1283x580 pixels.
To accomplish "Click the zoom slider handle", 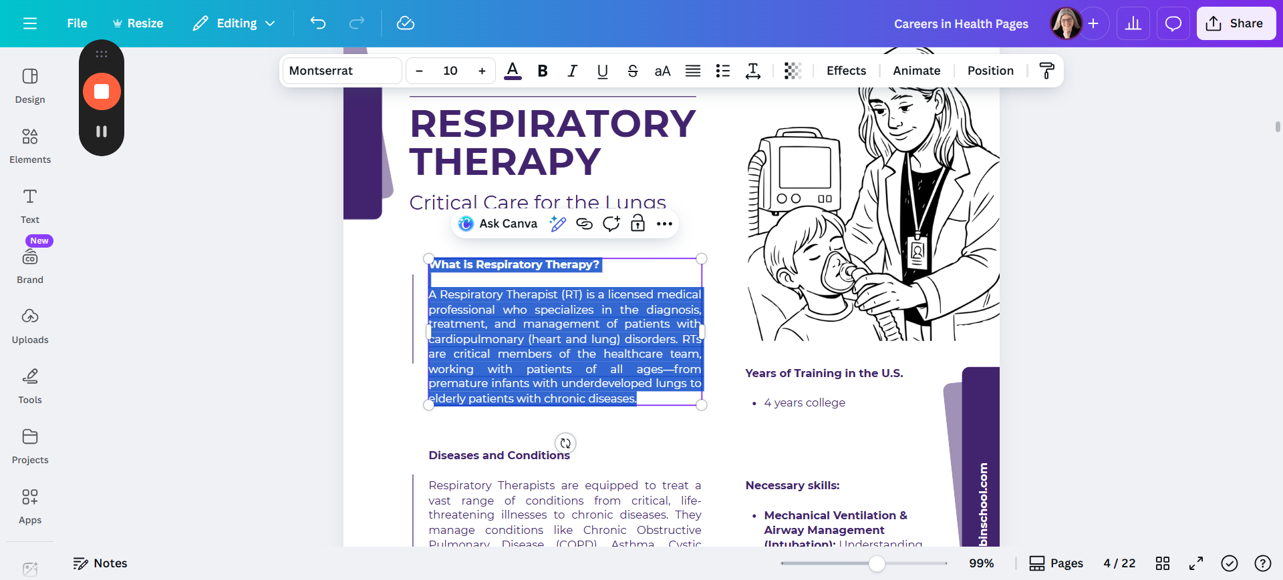I will (877, 563).
